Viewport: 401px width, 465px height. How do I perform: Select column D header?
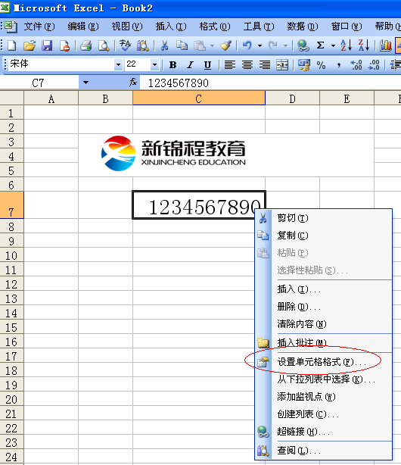pyautogui.click(x=292, y=98)
